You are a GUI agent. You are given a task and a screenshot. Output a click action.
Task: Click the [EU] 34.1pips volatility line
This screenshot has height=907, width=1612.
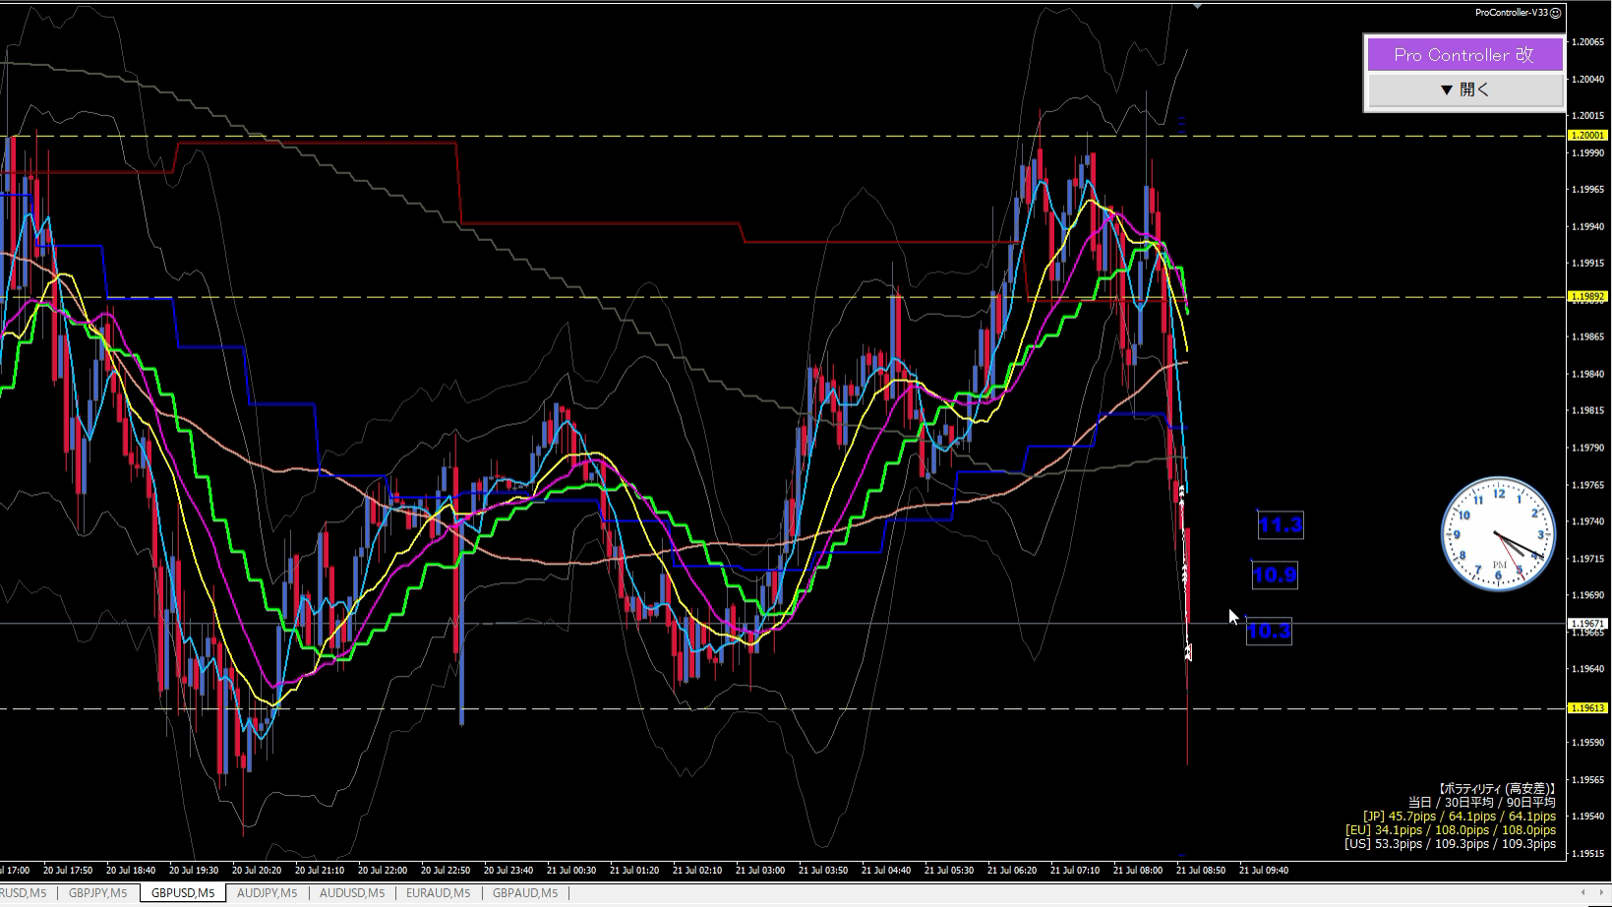pos(1451,830)
